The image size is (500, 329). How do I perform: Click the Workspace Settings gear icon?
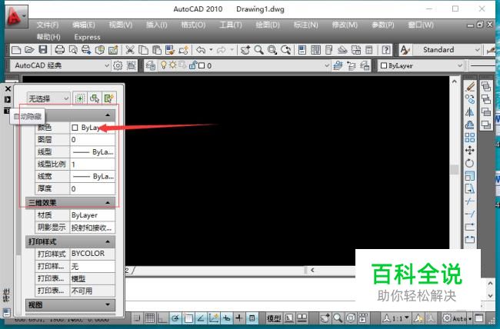(x=118, y=65)
